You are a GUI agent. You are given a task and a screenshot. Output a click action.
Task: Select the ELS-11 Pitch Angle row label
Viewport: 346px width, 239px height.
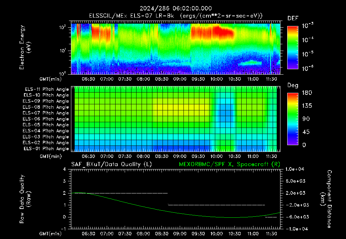click(47, 89)
